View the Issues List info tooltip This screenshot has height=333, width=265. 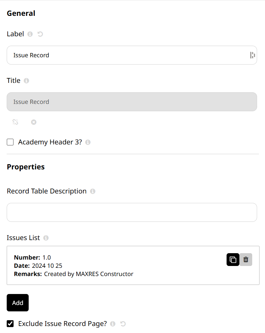[x=46, y=238]
